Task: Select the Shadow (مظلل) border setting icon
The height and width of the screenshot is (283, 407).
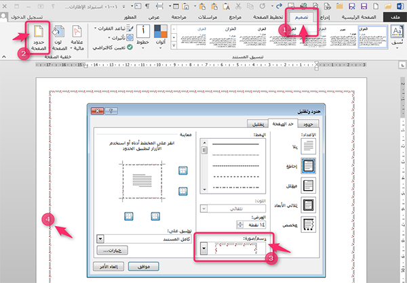Action: [307, 185]
